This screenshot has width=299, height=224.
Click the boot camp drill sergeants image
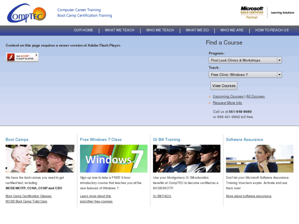[x=40, y=159]
